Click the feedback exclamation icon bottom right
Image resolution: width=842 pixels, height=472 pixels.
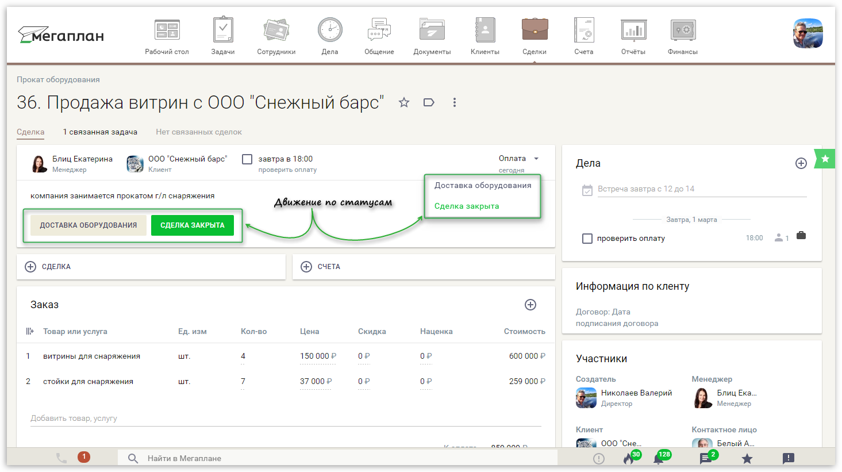tap(789, 458)
